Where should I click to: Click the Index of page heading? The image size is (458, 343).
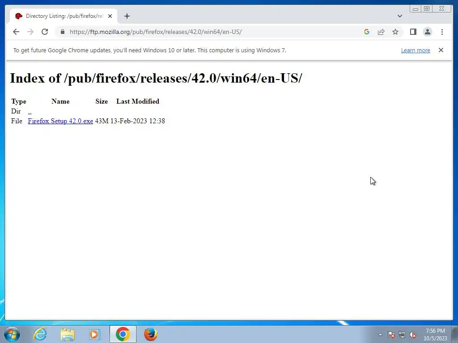(156, 78)
